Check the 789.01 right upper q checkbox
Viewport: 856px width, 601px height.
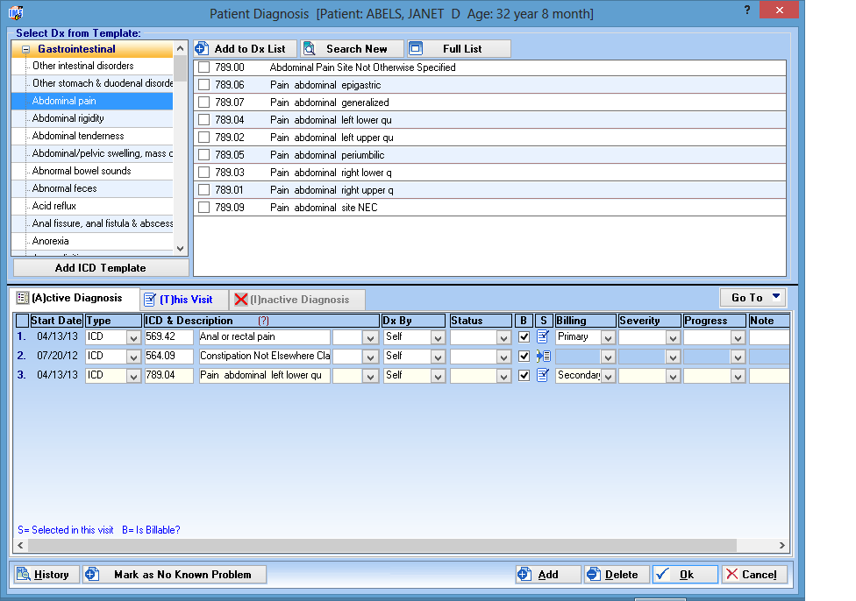pyautogui.click(x=203, y=190)
